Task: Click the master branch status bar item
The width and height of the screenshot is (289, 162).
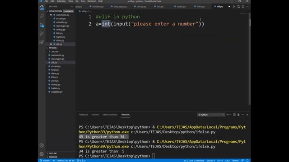Action: click(x=45, y=161)
